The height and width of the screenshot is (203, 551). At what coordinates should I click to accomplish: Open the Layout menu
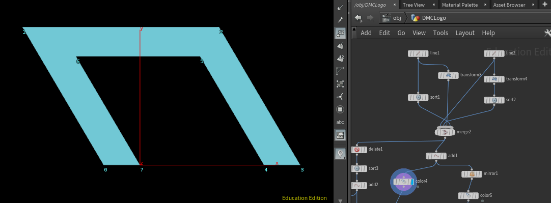(465, 33)
